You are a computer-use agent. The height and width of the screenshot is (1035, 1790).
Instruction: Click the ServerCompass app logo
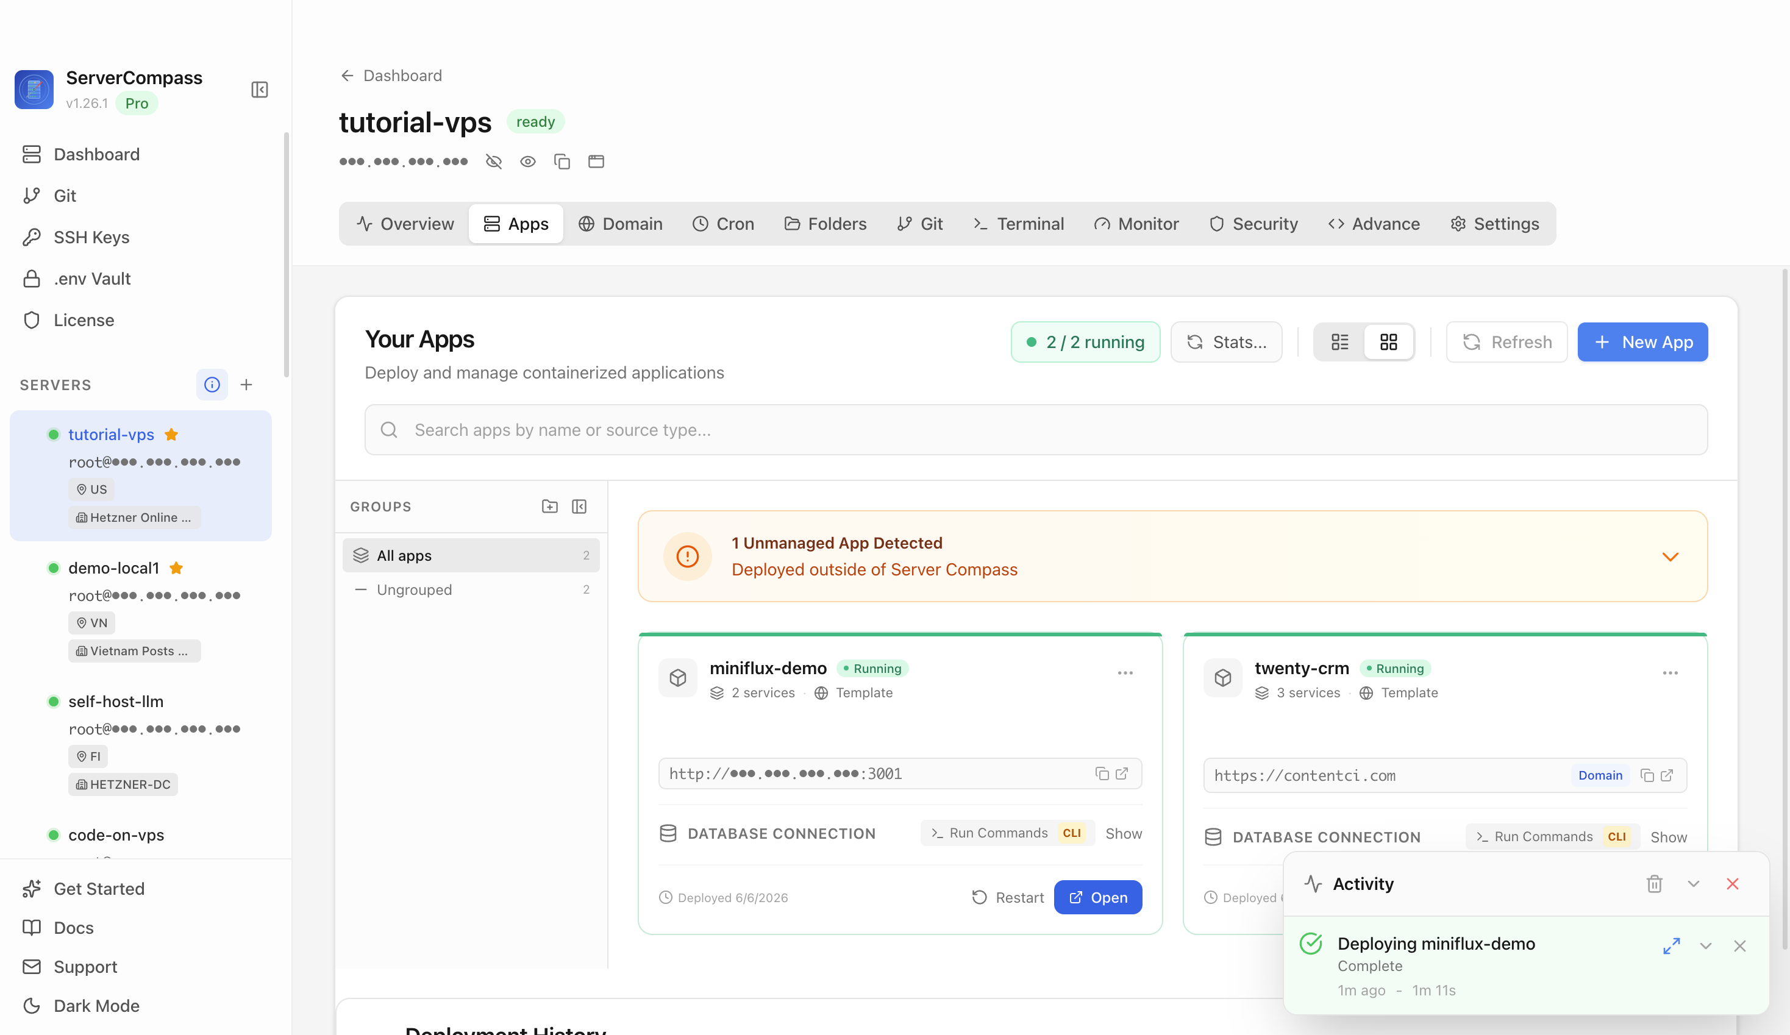34,90
